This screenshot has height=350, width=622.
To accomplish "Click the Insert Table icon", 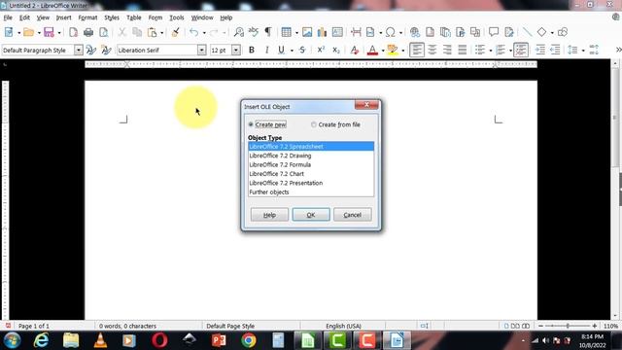I will tap(286, 32).
